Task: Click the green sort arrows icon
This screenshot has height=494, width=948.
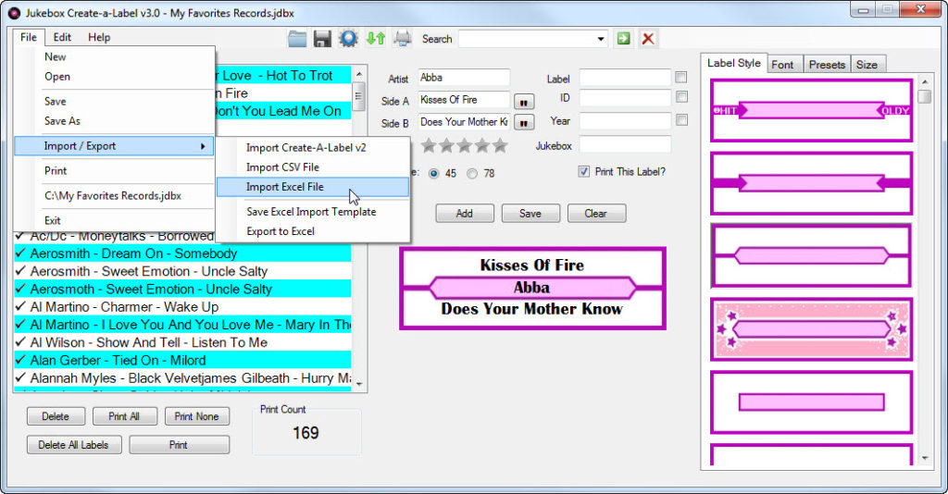Action: 375,38
